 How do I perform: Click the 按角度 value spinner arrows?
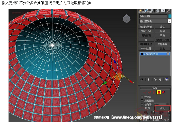click(168, 104)
